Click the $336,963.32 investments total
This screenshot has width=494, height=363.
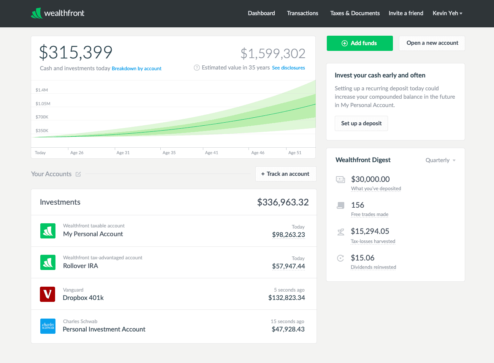[x=283, y=202]
